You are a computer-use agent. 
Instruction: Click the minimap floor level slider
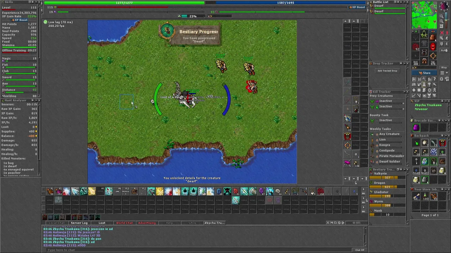coord(446,20)
